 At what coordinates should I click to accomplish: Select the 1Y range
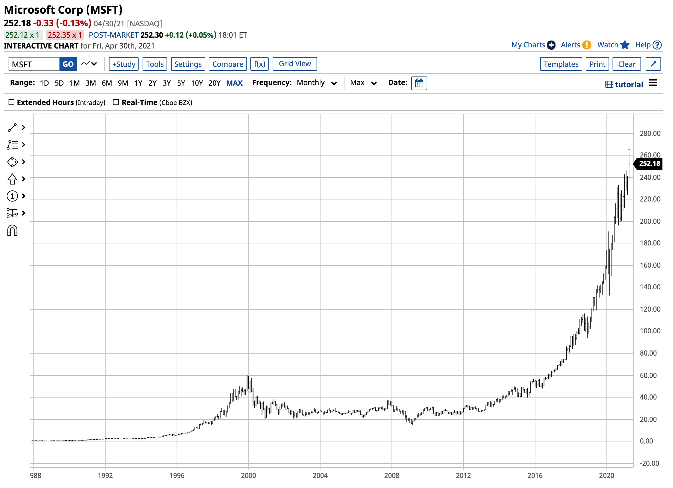(139, 83)
